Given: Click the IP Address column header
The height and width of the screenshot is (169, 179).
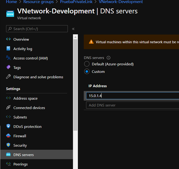Looking at the screenshot, I should (x=98, y=86).
